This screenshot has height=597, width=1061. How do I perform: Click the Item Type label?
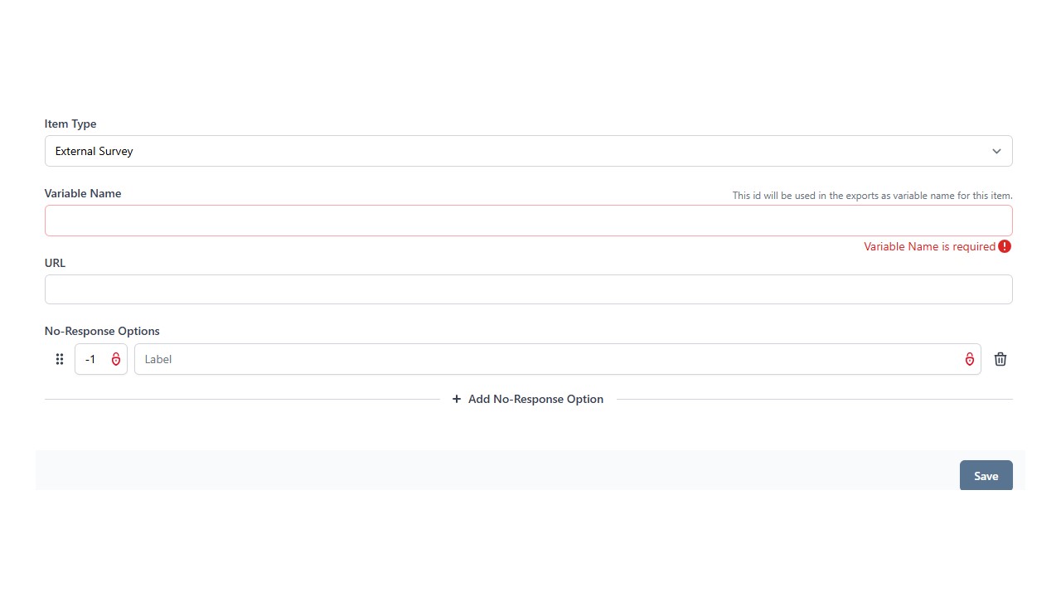(x=70, y=124)
